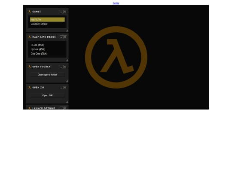Click the Launch Options title text
Screen dimensions: 232x174
point(44,108)
